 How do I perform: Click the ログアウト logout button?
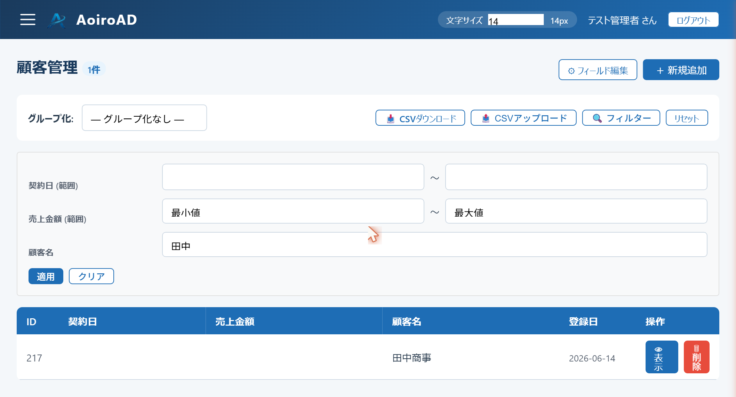tap(693, 20)
